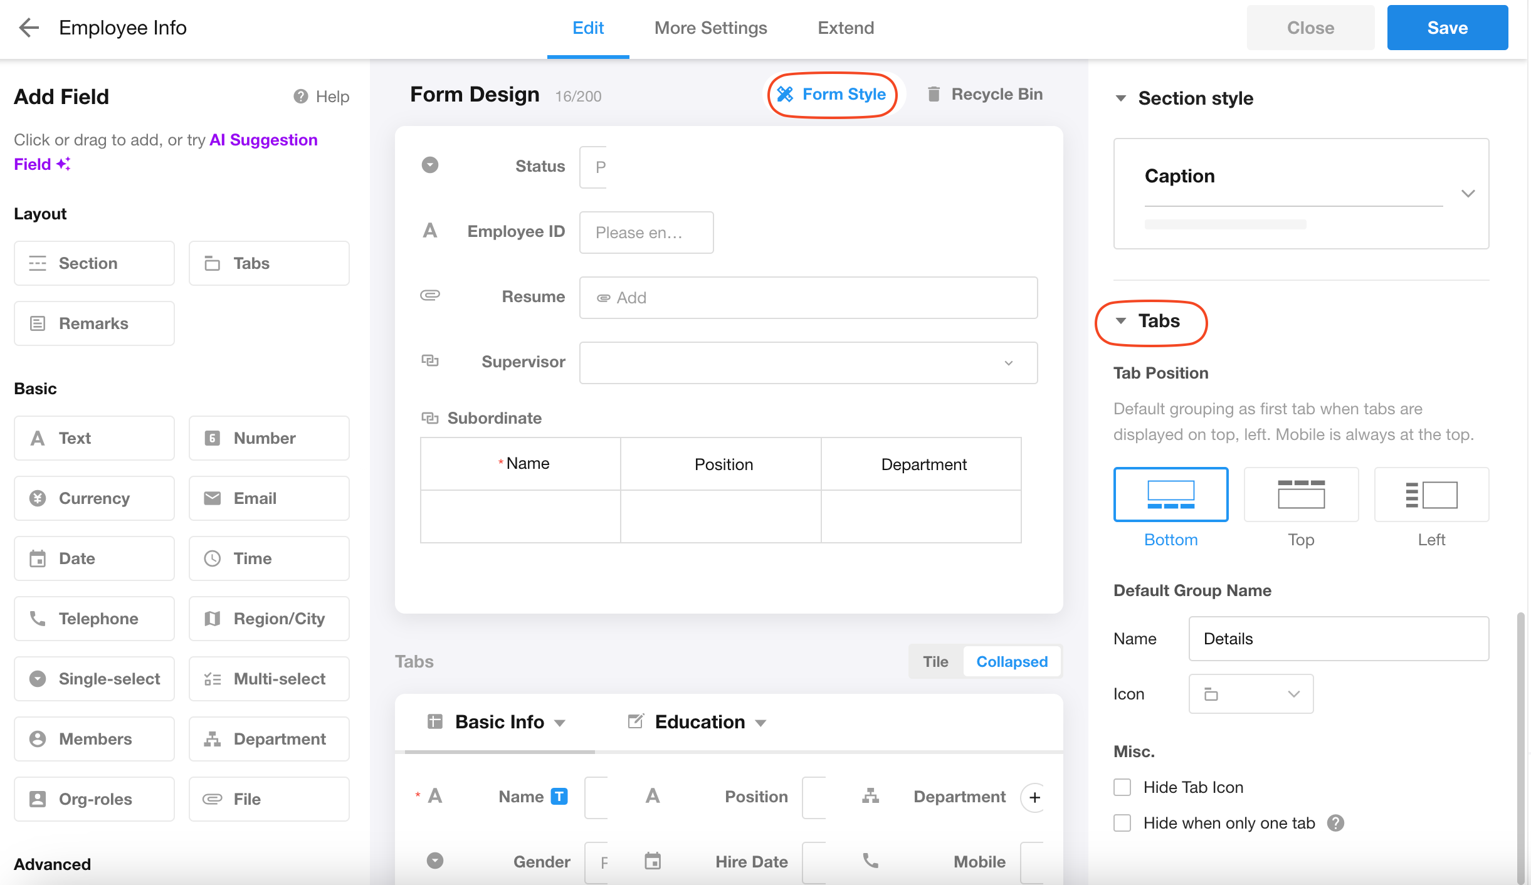Switch tabs display to Tile mode
The height and width of the screenshot is (885, 1531).
tap(935, 662)
